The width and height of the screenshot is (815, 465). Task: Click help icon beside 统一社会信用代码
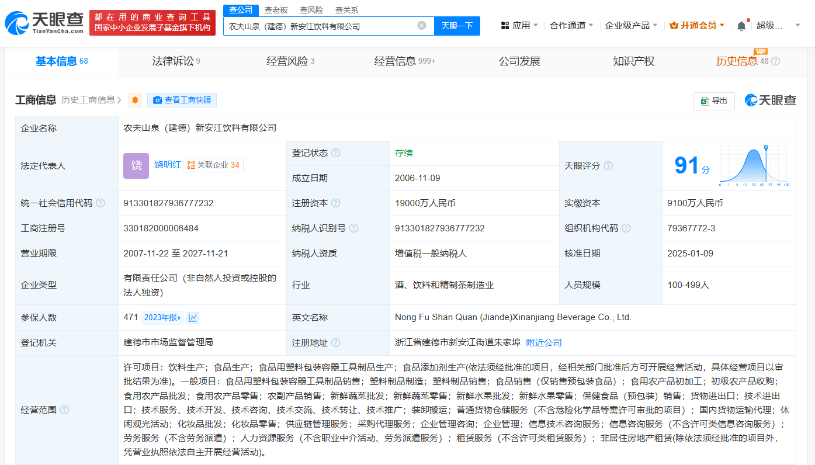tap(100, 203)
